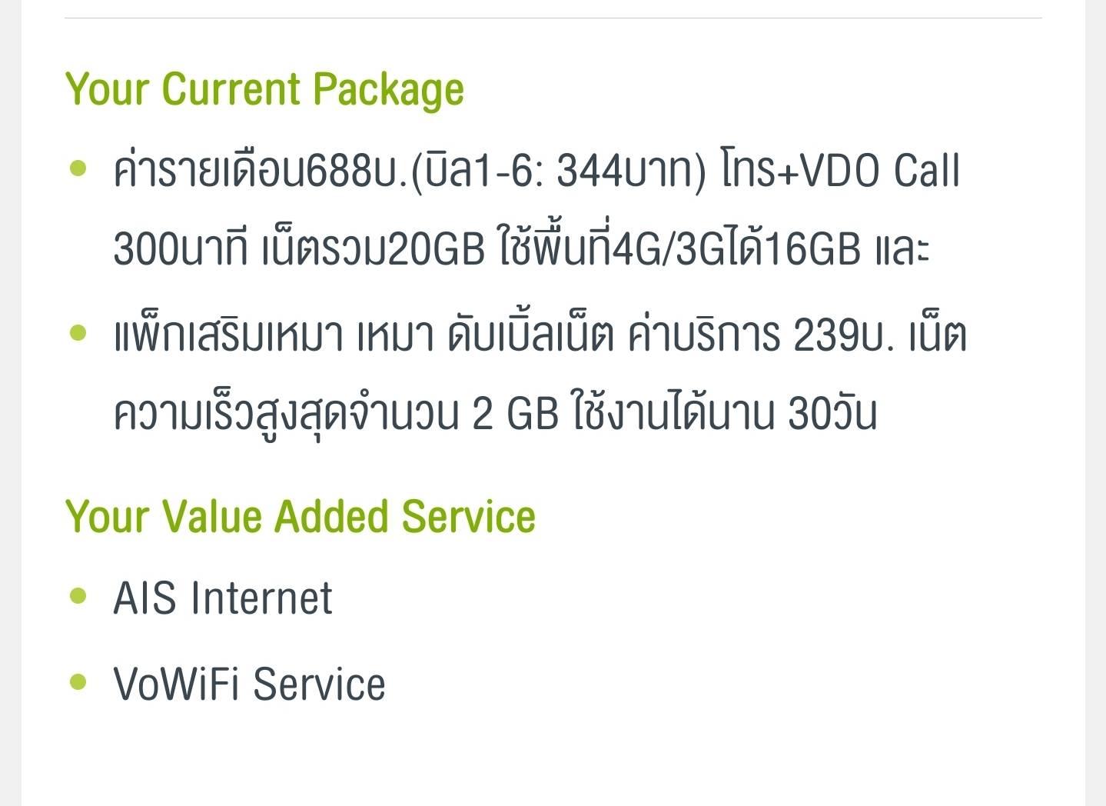The height and width of the screenshot is (806, 1106).
Task: Click the ใช้งานได้นาน 30วัน text
Action: click(x=724, y=414)
